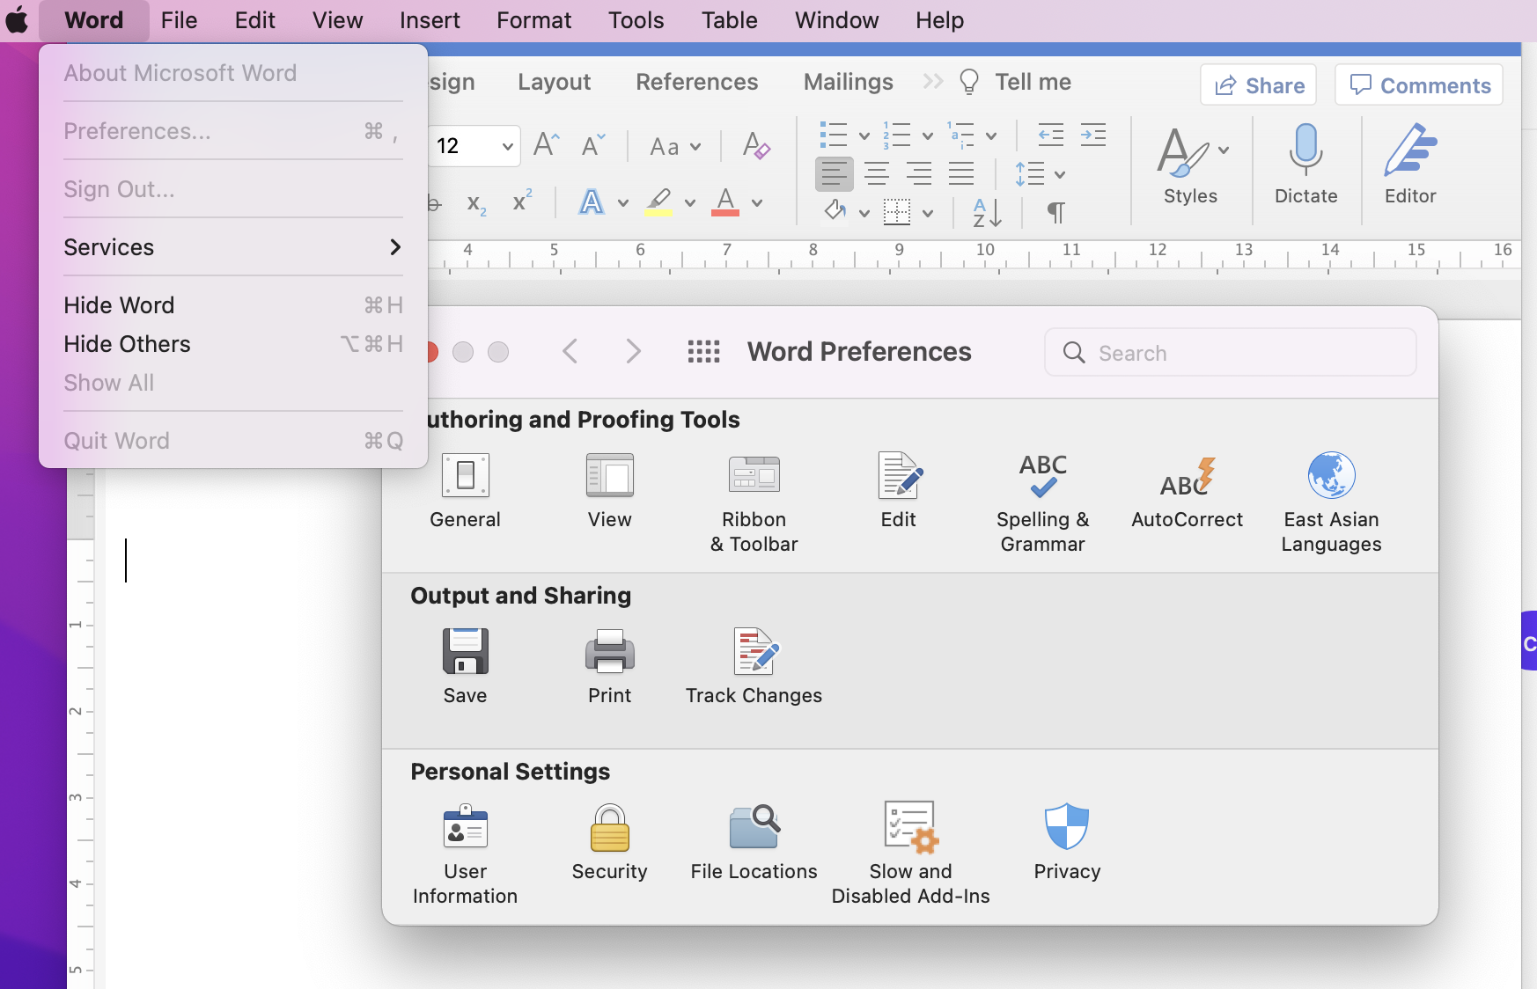This screenshot has height=989, width=1537.
Task: Toggle align text left
Action: pos(835,174)
